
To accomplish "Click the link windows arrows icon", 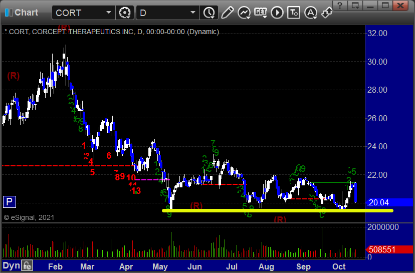I will [327, 13].
